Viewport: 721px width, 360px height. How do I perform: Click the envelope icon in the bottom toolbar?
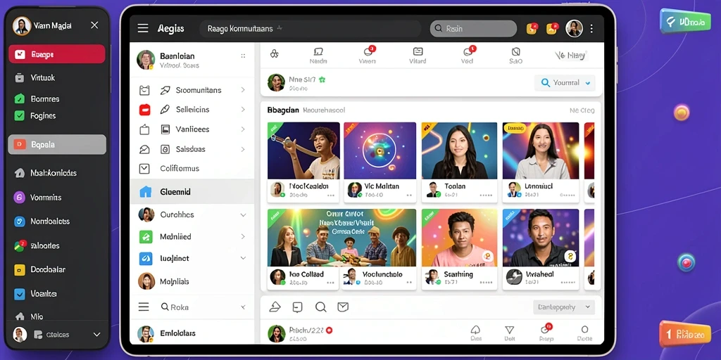pyautogui.click(x=343, y=307)
